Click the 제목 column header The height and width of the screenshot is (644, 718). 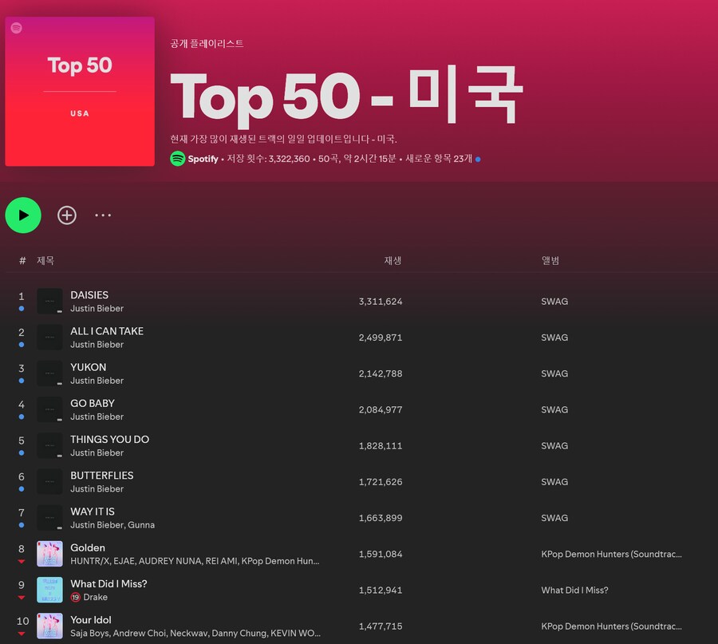45,260
